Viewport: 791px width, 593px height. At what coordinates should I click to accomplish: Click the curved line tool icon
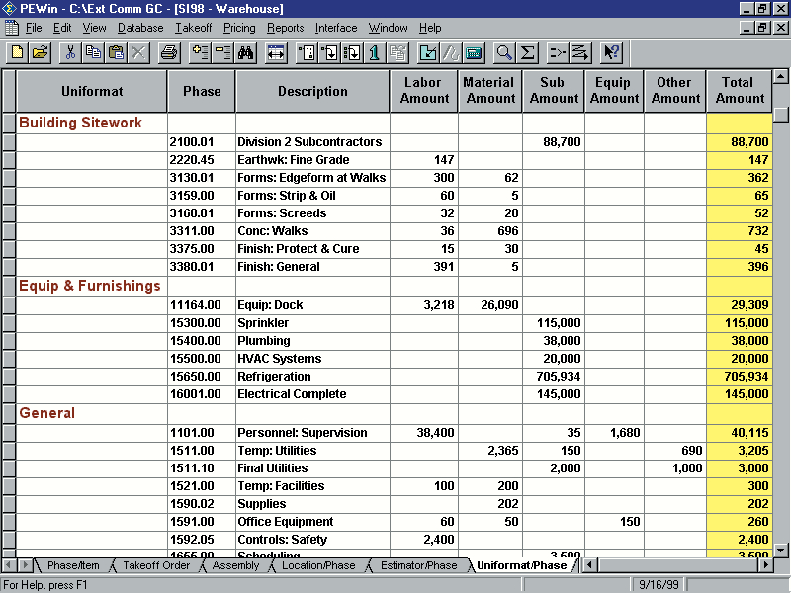point(451,52)
